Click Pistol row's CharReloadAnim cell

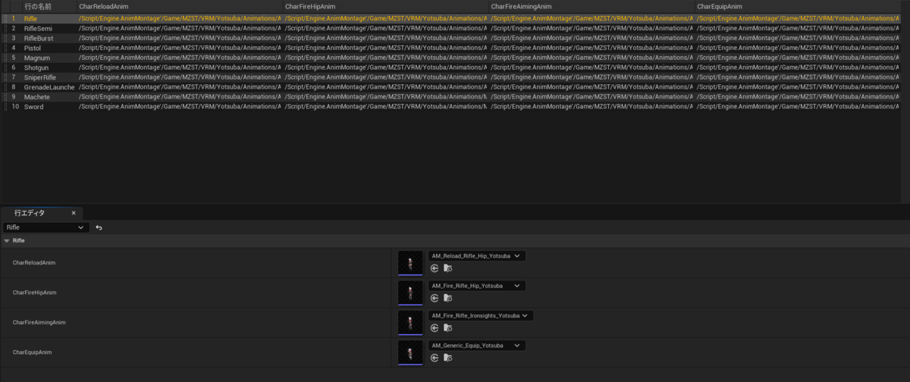point(178,48)
